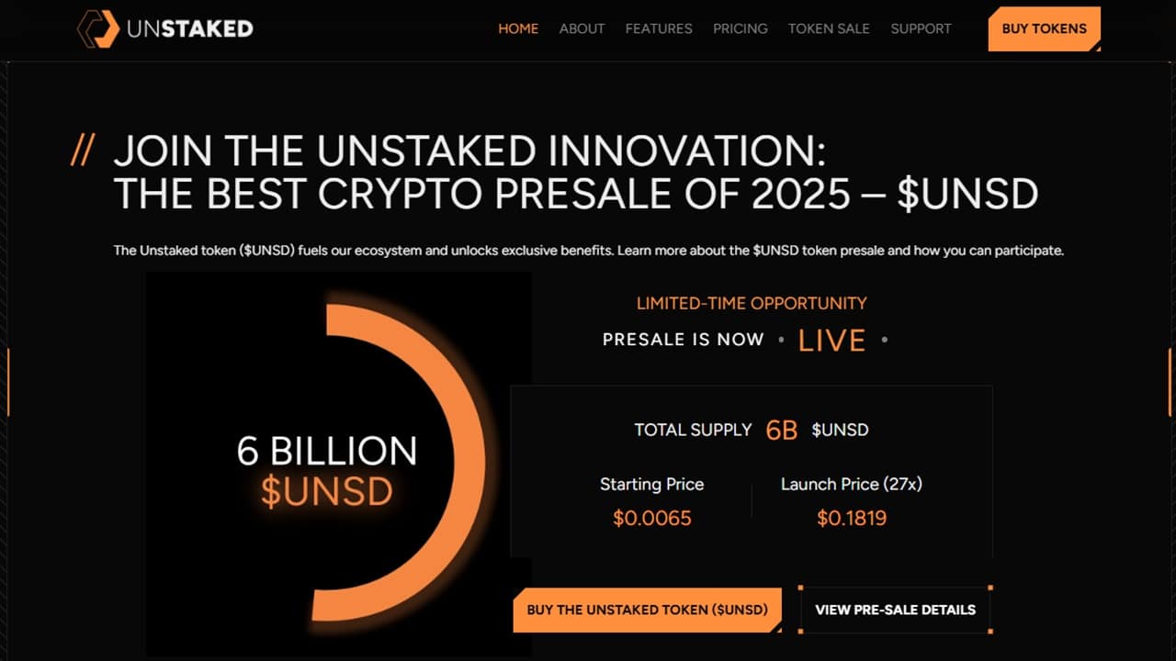The image size is (1176, 661).
Task: Go to SUPPORT from the navbar
Action: 921,28
